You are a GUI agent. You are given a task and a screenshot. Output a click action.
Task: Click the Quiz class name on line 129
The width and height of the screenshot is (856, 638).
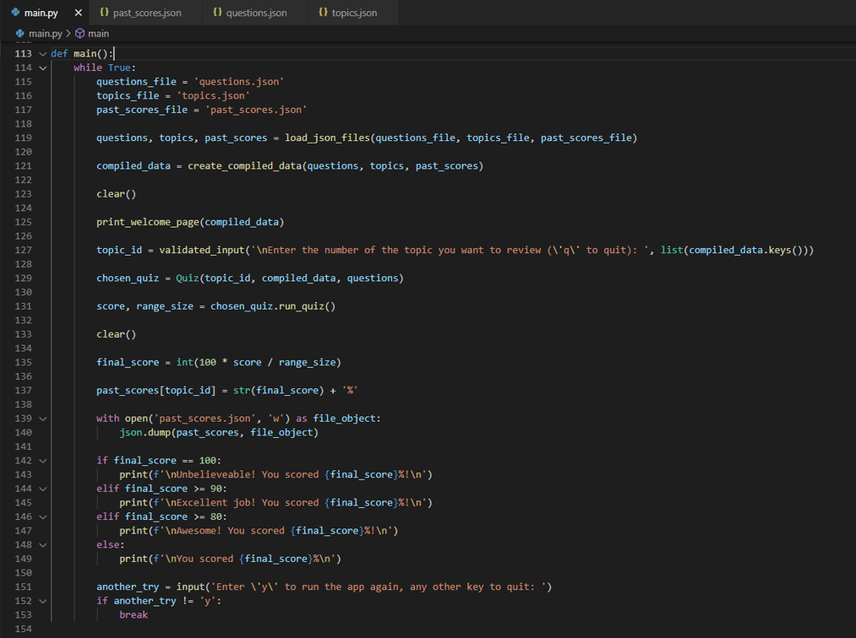(187, 278)
